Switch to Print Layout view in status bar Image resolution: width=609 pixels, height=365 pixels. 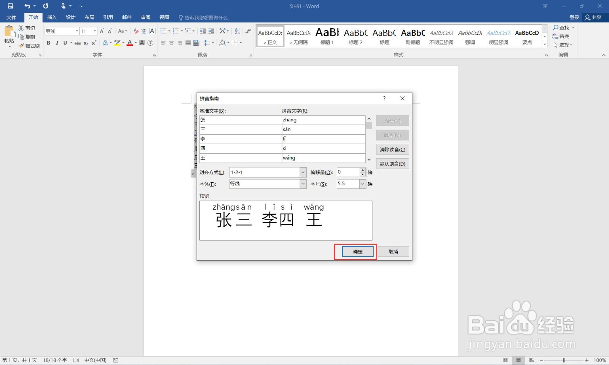pyautogui.click(x=518, y=360)
